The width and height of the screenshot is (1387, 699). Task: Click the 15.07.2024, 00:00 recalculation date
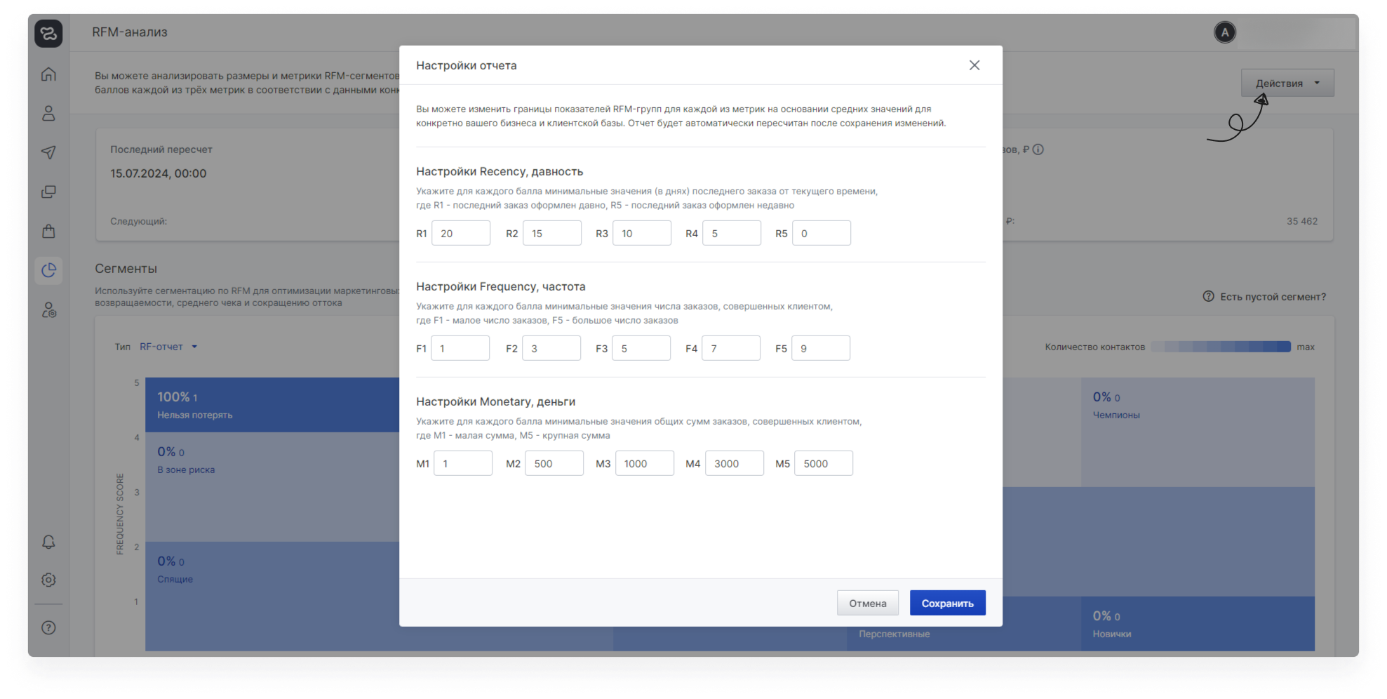(x=159, y=173)
